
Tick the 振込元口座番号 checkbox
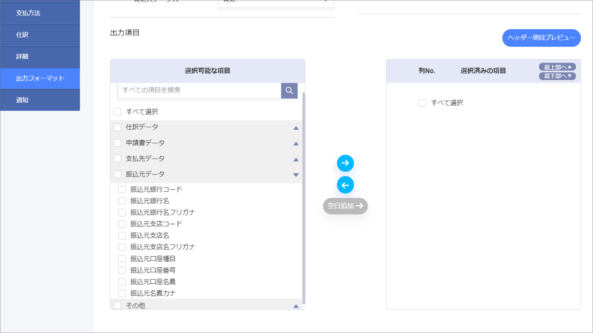point(122,270)
